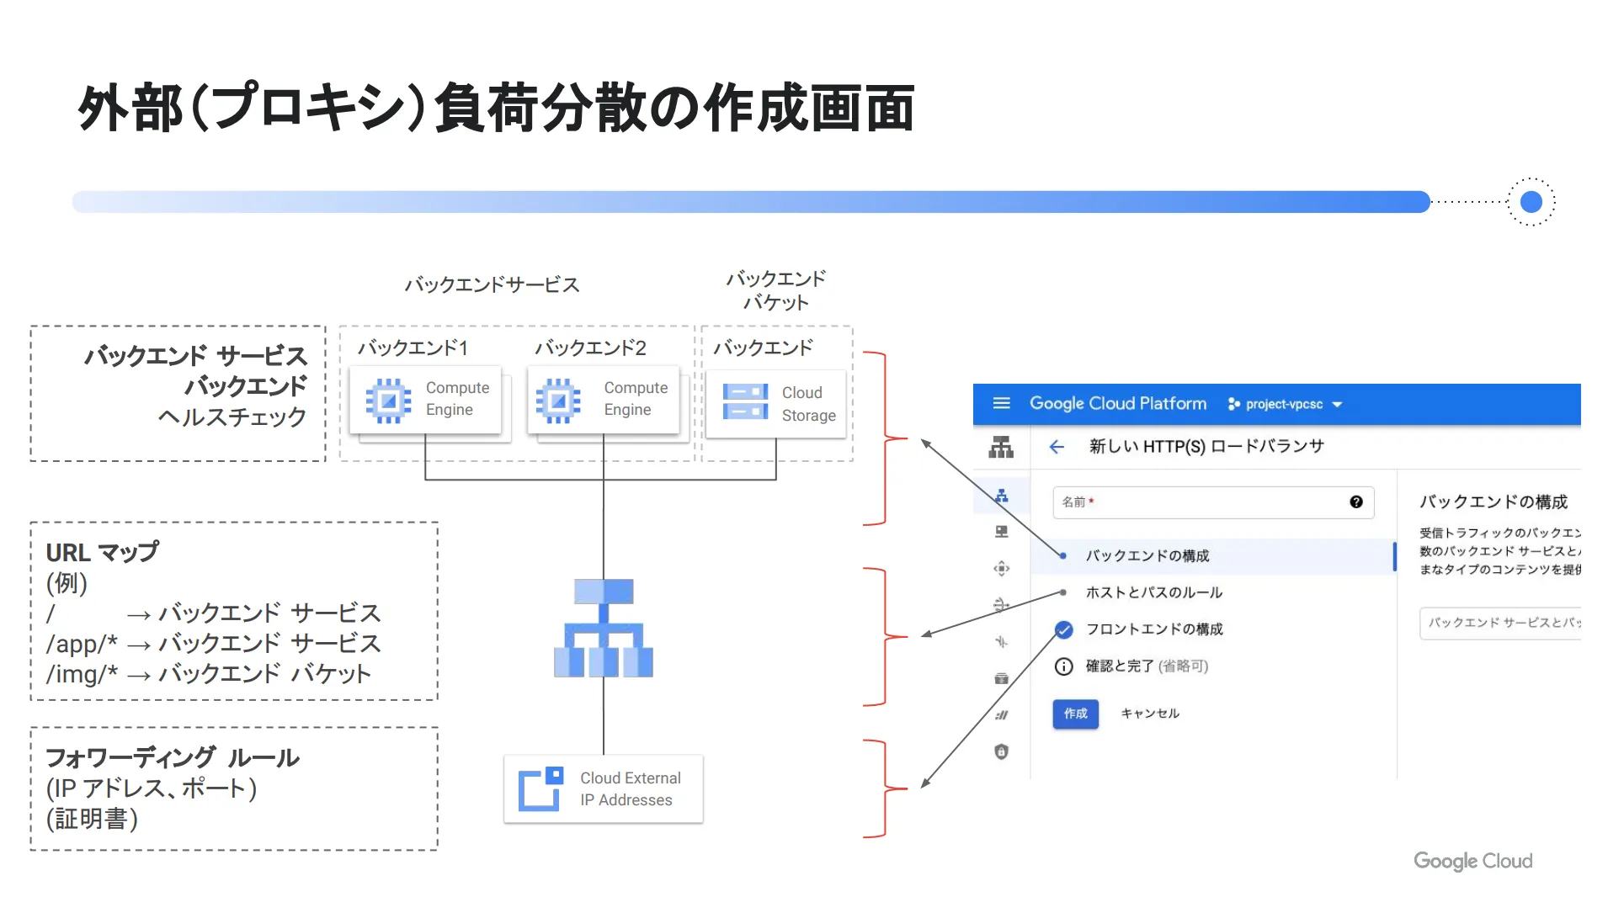Click the キャンセル button
This screenshot has width=1608, height=897.
tap(1150, 714)
